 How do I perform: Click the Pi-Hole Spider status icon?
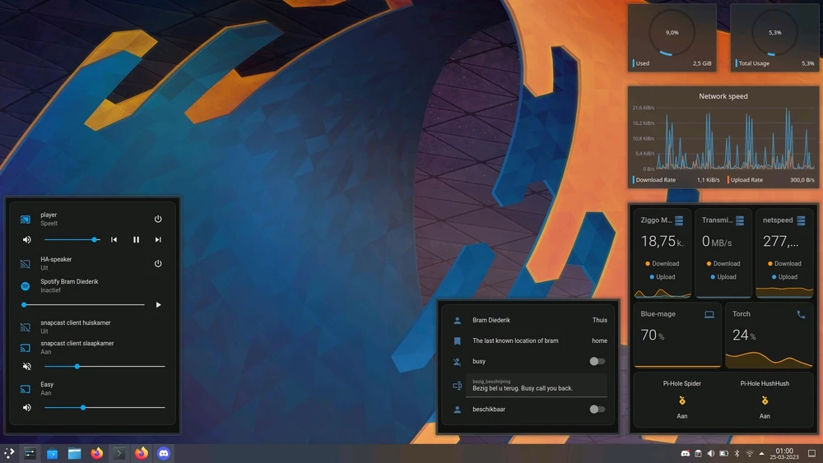[x=682, y=400]
